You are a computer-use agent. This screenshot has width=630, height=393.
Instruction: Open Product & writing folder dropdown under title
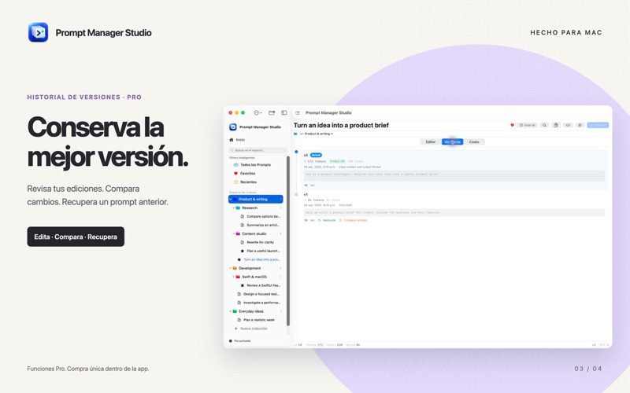[317, 134]
